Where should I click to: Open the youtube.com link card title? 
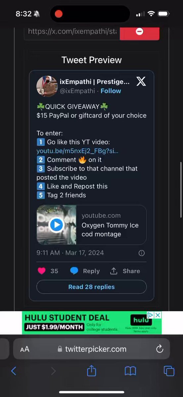coord(110,230)
